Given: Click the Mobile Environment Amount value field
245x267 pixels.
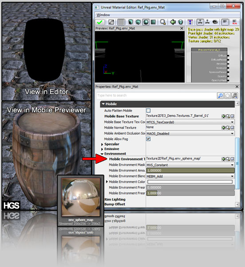Looking at the screenshot, I should 190,171.
